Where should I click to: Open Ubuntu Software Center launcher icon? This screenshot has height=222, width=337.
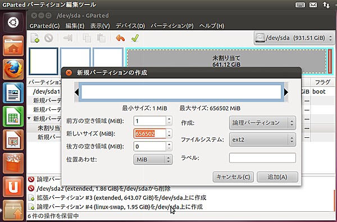pyautogui.click(x=13, y=163)
